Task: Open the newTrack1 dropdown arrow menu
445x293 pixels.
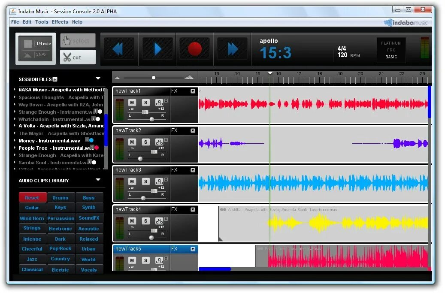Action: (x=194, y=92)
